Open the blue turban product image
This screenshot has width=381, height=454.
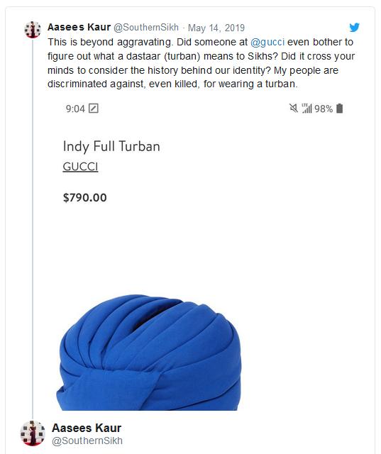tap(150, 353)
